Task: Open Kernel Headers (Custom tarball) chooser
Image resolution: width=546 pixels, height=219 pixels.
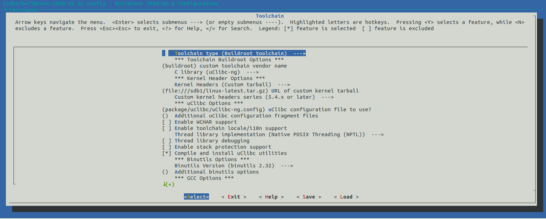Action: (x=232, y=85)
